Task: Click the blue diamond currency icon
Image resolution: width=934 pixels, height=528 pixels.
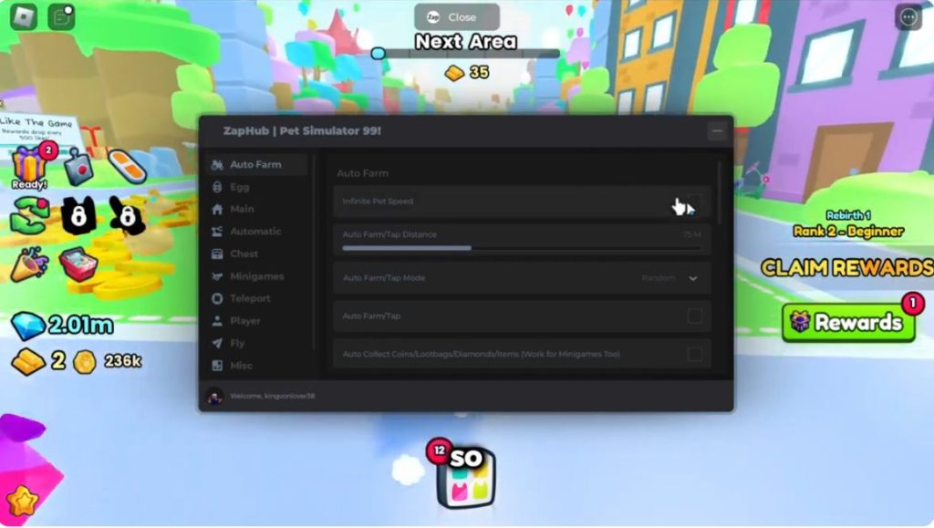Action: point(28,326)
